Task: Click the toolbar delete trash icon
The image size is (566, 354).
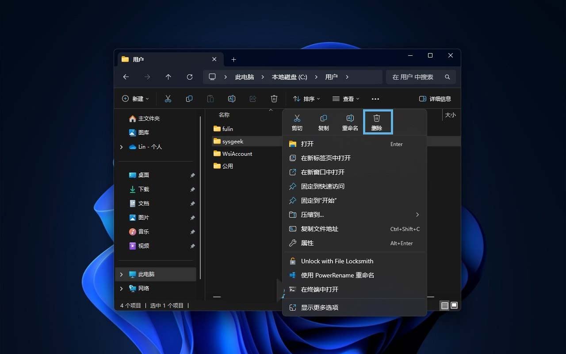Action: (x=274, y=99)
